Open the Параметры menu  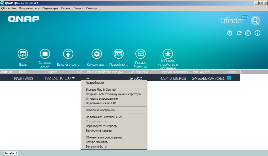tap(50, 8)
